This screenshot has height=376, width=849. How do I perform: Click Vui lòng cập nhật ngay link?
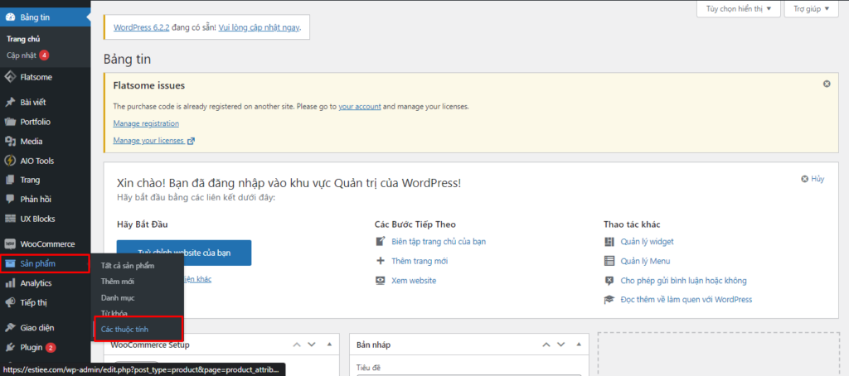[259, 27]
